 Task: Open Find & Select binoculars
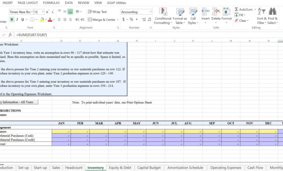[273, 16]
